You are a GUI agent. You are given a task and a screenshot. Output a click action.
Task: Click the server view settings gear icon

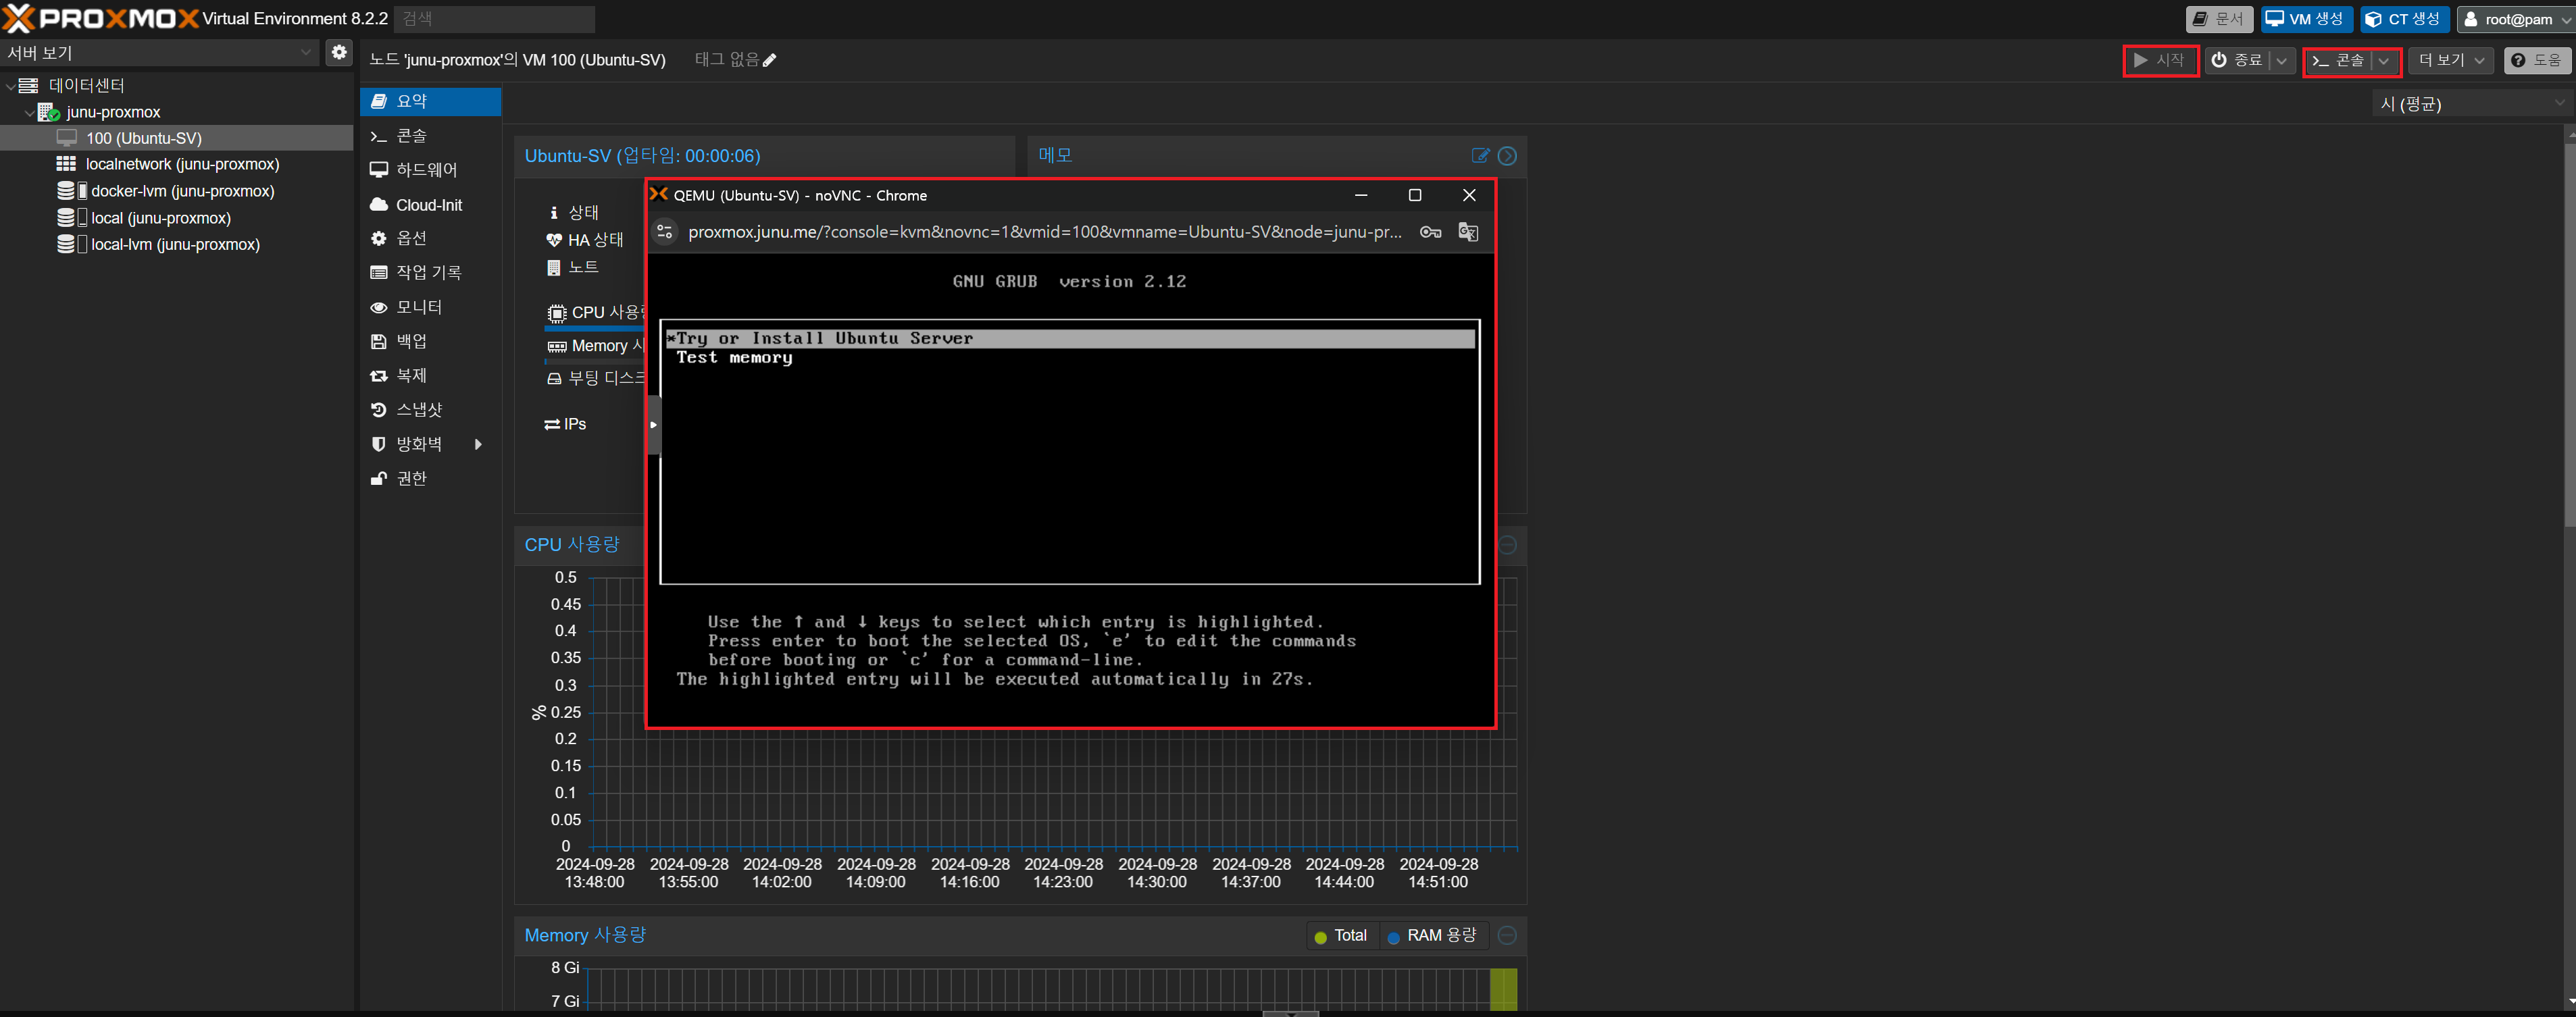[x=339, y=52]
